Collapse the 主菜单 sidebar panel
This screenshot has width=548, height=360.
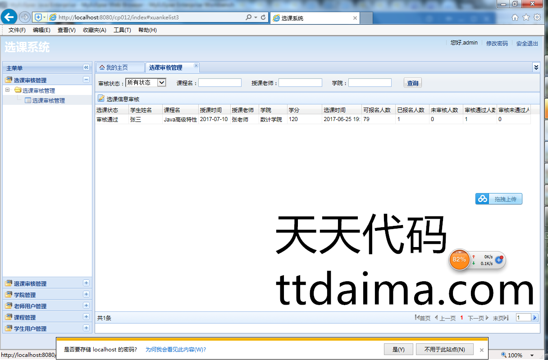click(x=86, y=67)
